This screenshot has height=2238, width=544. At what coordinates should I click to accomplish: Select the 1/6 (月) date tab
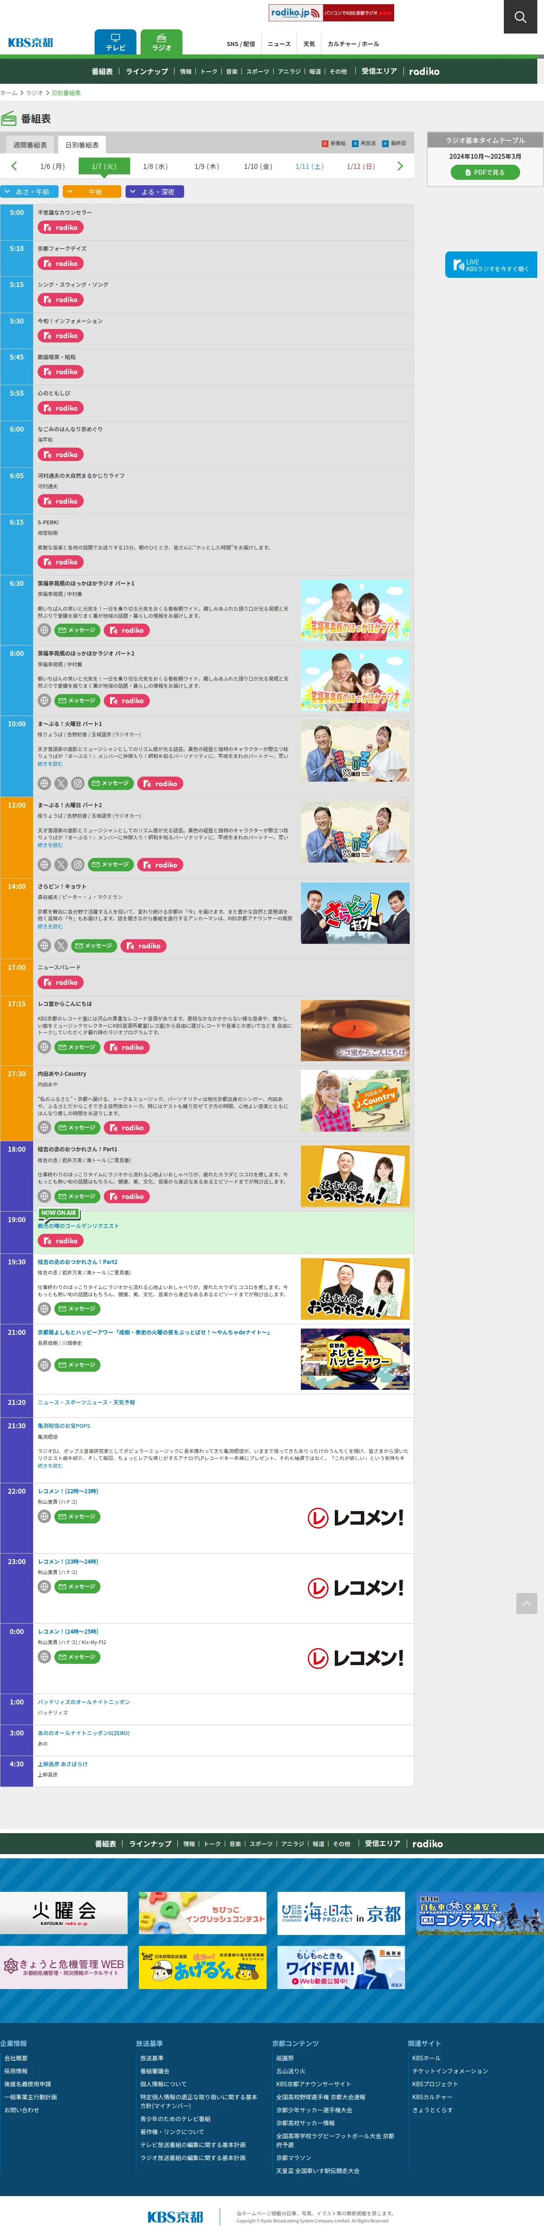(x=52, y=166)
